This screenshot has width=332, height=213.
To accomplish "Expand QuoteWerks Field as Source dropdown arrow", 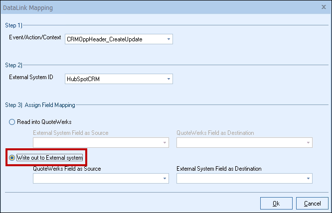I will point(165,178).
